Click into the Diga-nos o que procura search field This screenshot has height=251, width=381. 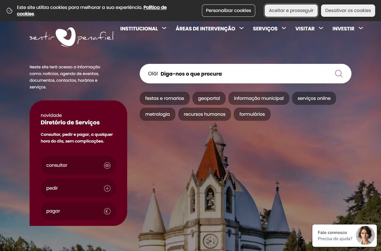click(x=245, y=74)
